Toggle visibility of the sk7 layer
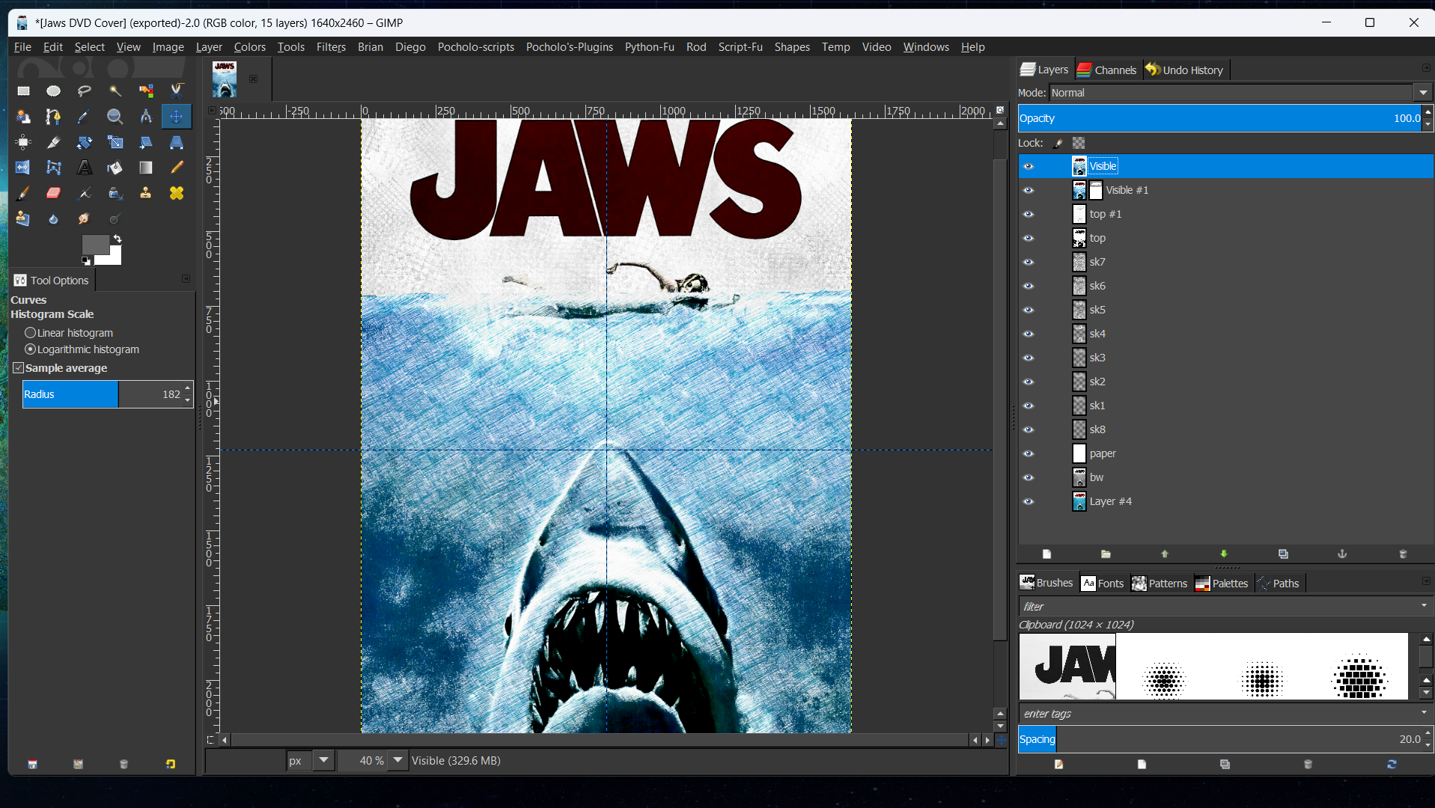 [x=1029, y=262]
